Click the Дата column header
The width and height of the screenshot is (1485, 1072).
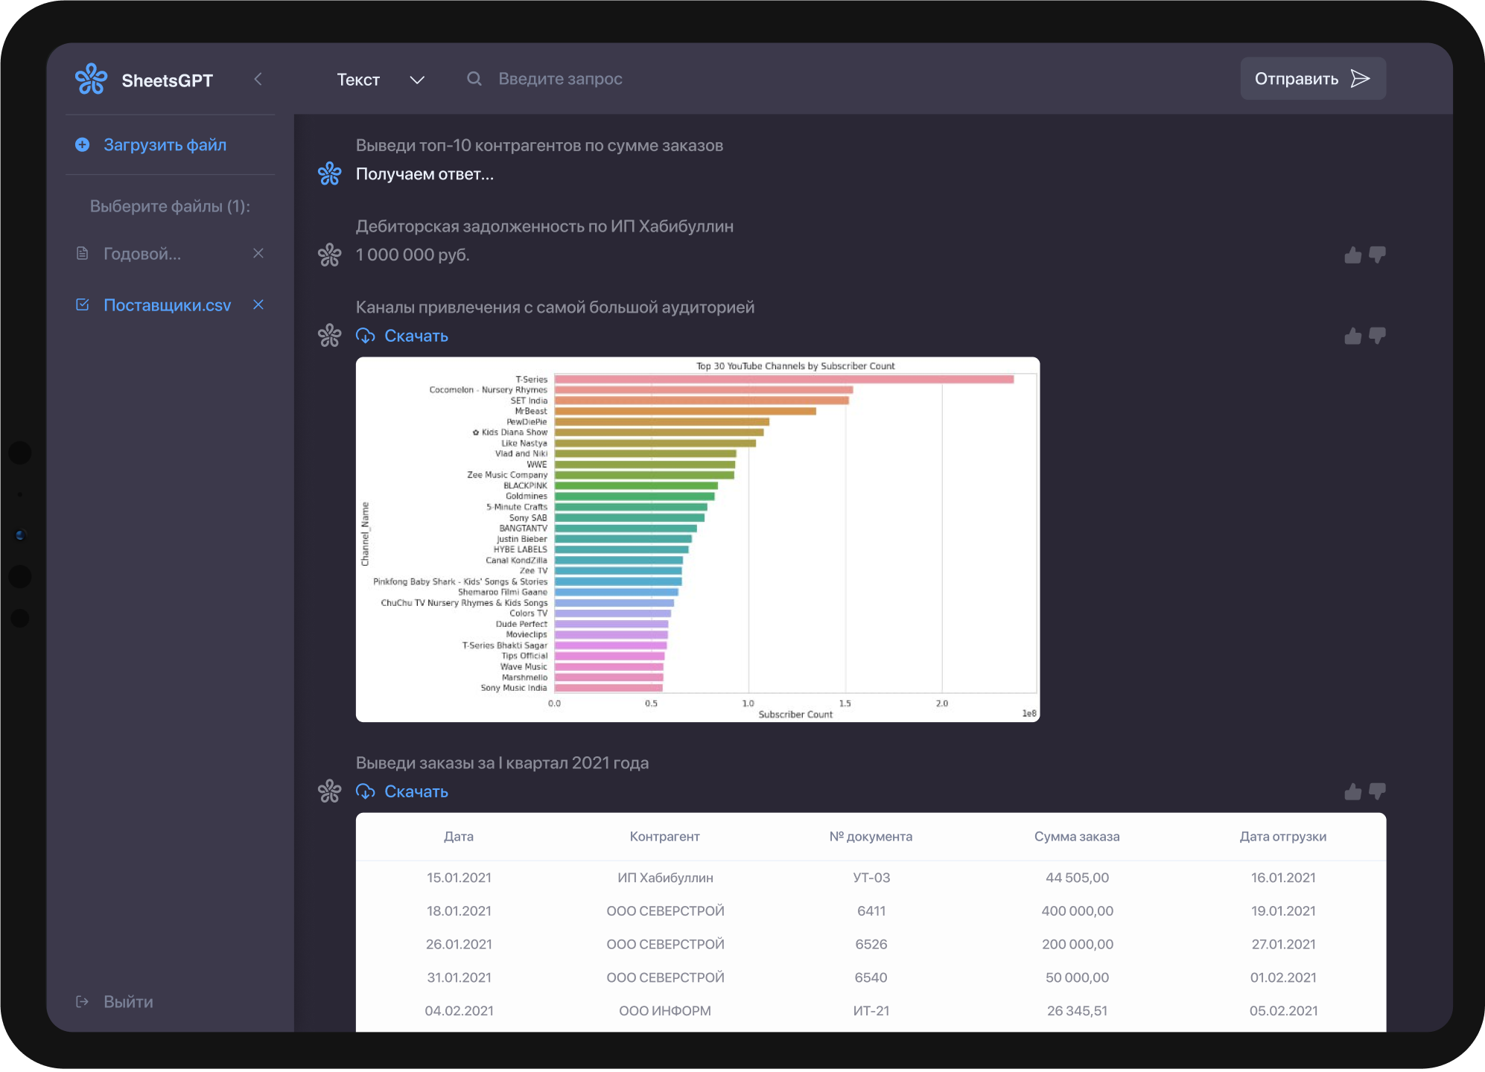tap(459, 837)
